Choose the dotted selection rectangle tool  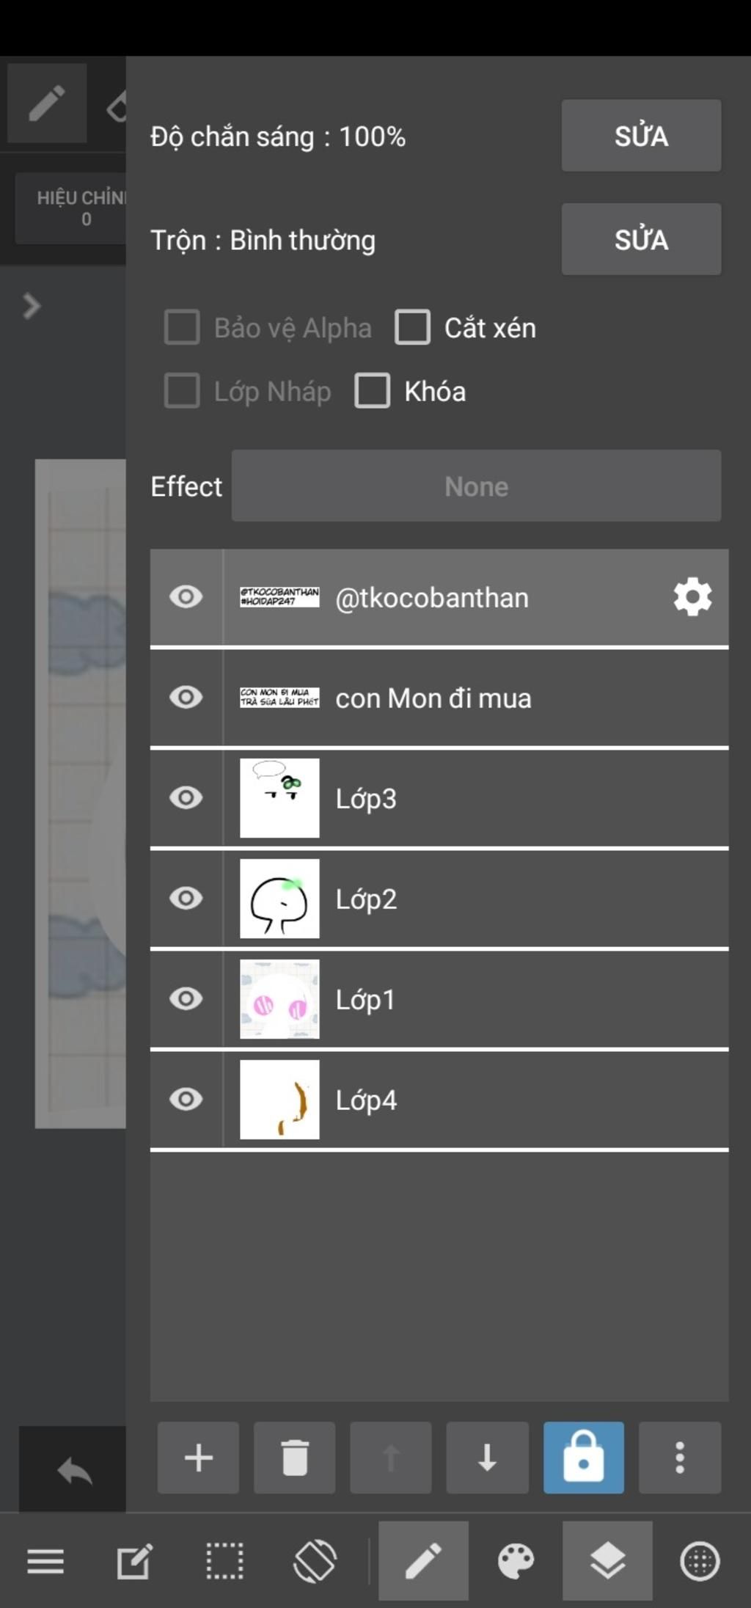point(224,1560)
